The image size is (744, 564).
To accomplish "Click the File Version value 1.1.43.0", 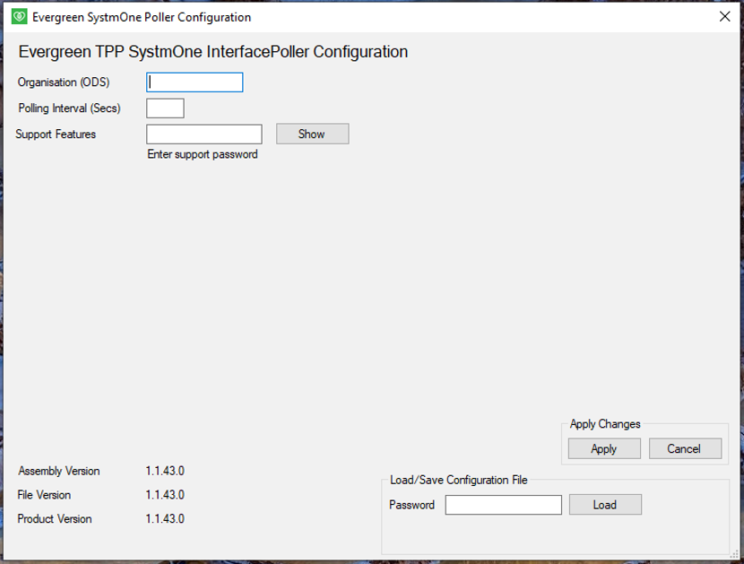I will [165, 495].
